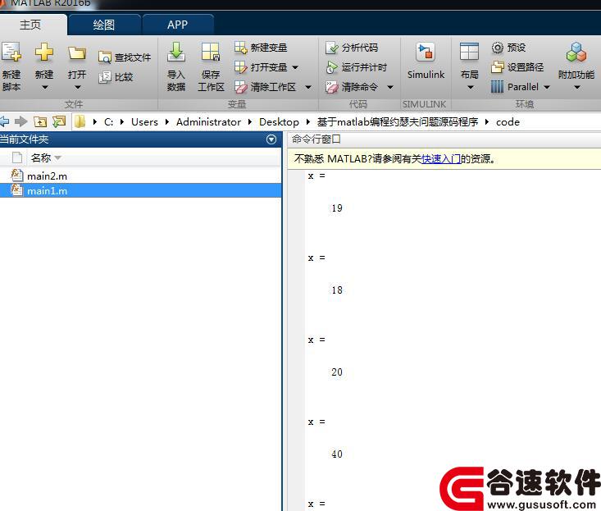This screenshot has height=511, width=601.
Task: Click Find Files (查找文件) icon
Action: (x=104, y=57)
